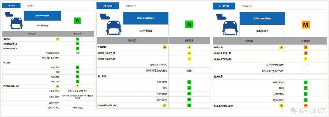Collapse 车辆结构 section in the middle panel
This screenshot has width=329, height=117.
[165, 47]
